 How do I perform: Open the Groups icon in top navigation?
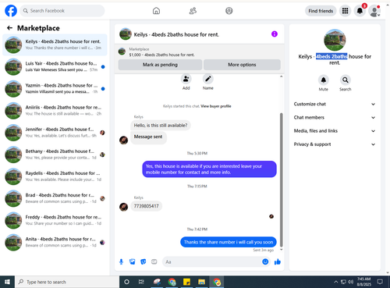pyautogui.click(x=229, y=11)
